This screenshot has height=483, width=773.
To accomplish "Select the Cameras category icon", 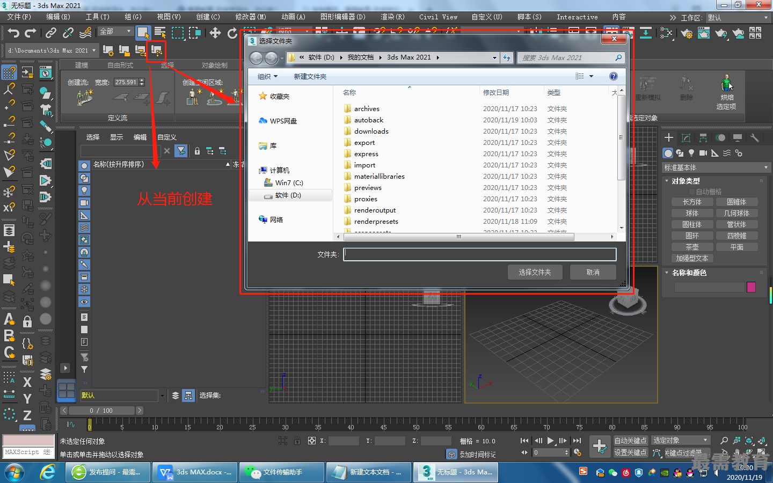I will tap(703, 153).
